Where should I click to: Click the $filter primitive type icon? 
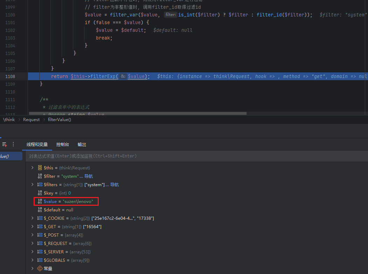40,176
